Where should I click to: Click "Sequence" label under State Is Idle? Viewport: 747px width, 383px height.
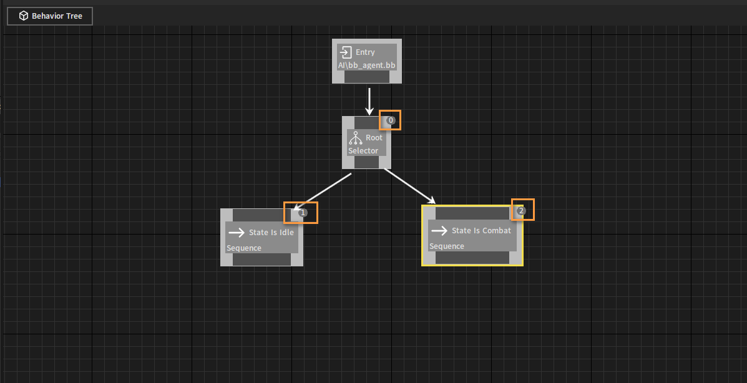(x=244, y=248)
